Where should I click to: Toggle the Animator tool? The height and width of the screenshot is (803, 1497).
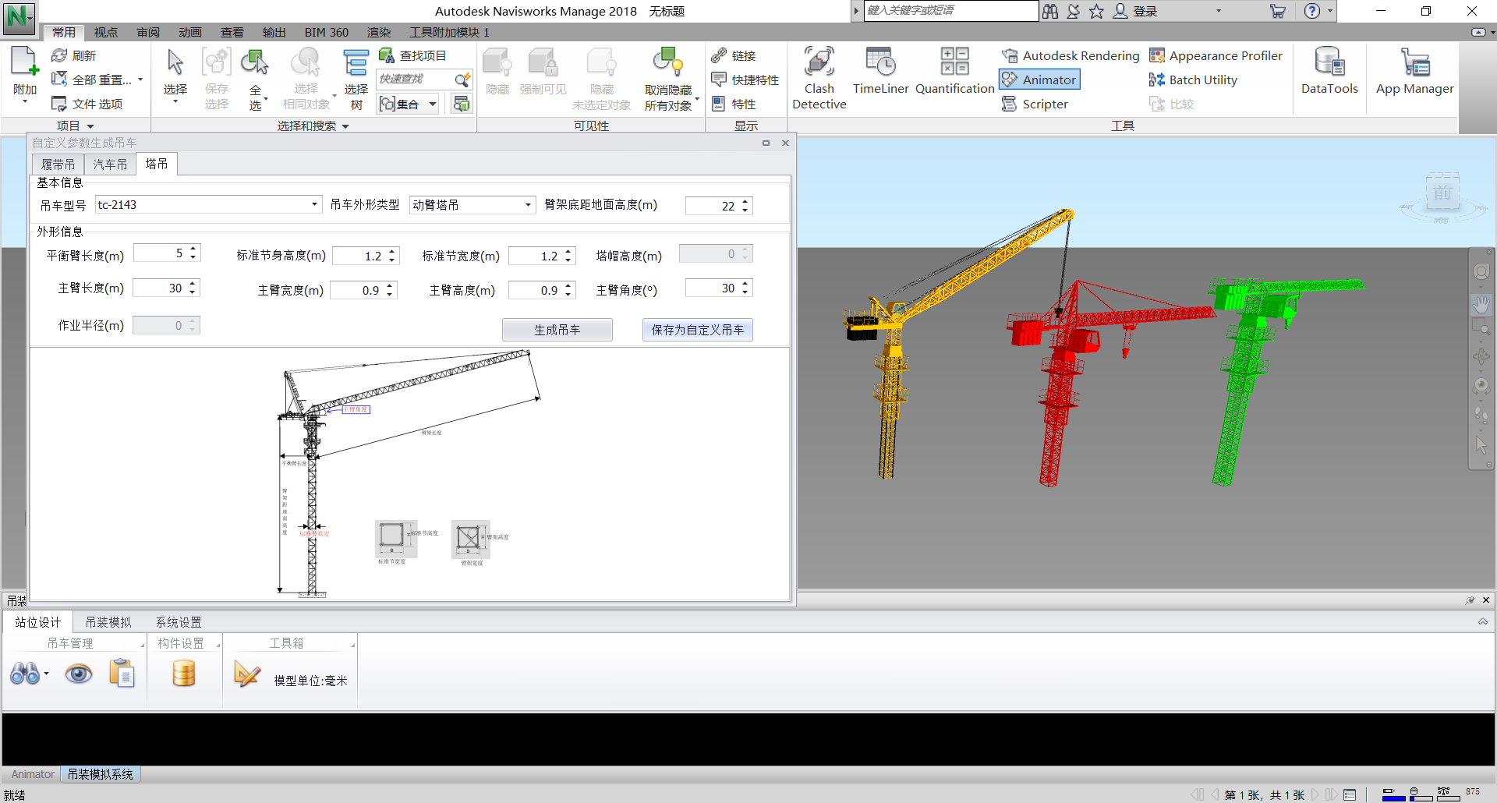[x=1039, y=80]
